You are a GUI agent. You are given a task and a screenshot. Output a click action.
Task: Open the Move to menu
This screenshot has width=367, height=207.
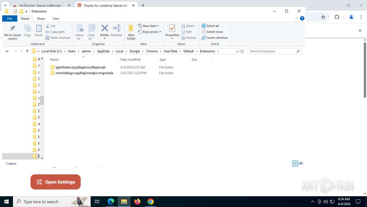(x=80, y=32)
